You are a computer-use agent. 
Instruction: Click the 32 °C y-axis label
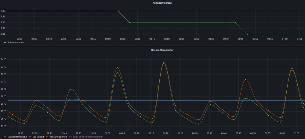(x=3, y=74)
